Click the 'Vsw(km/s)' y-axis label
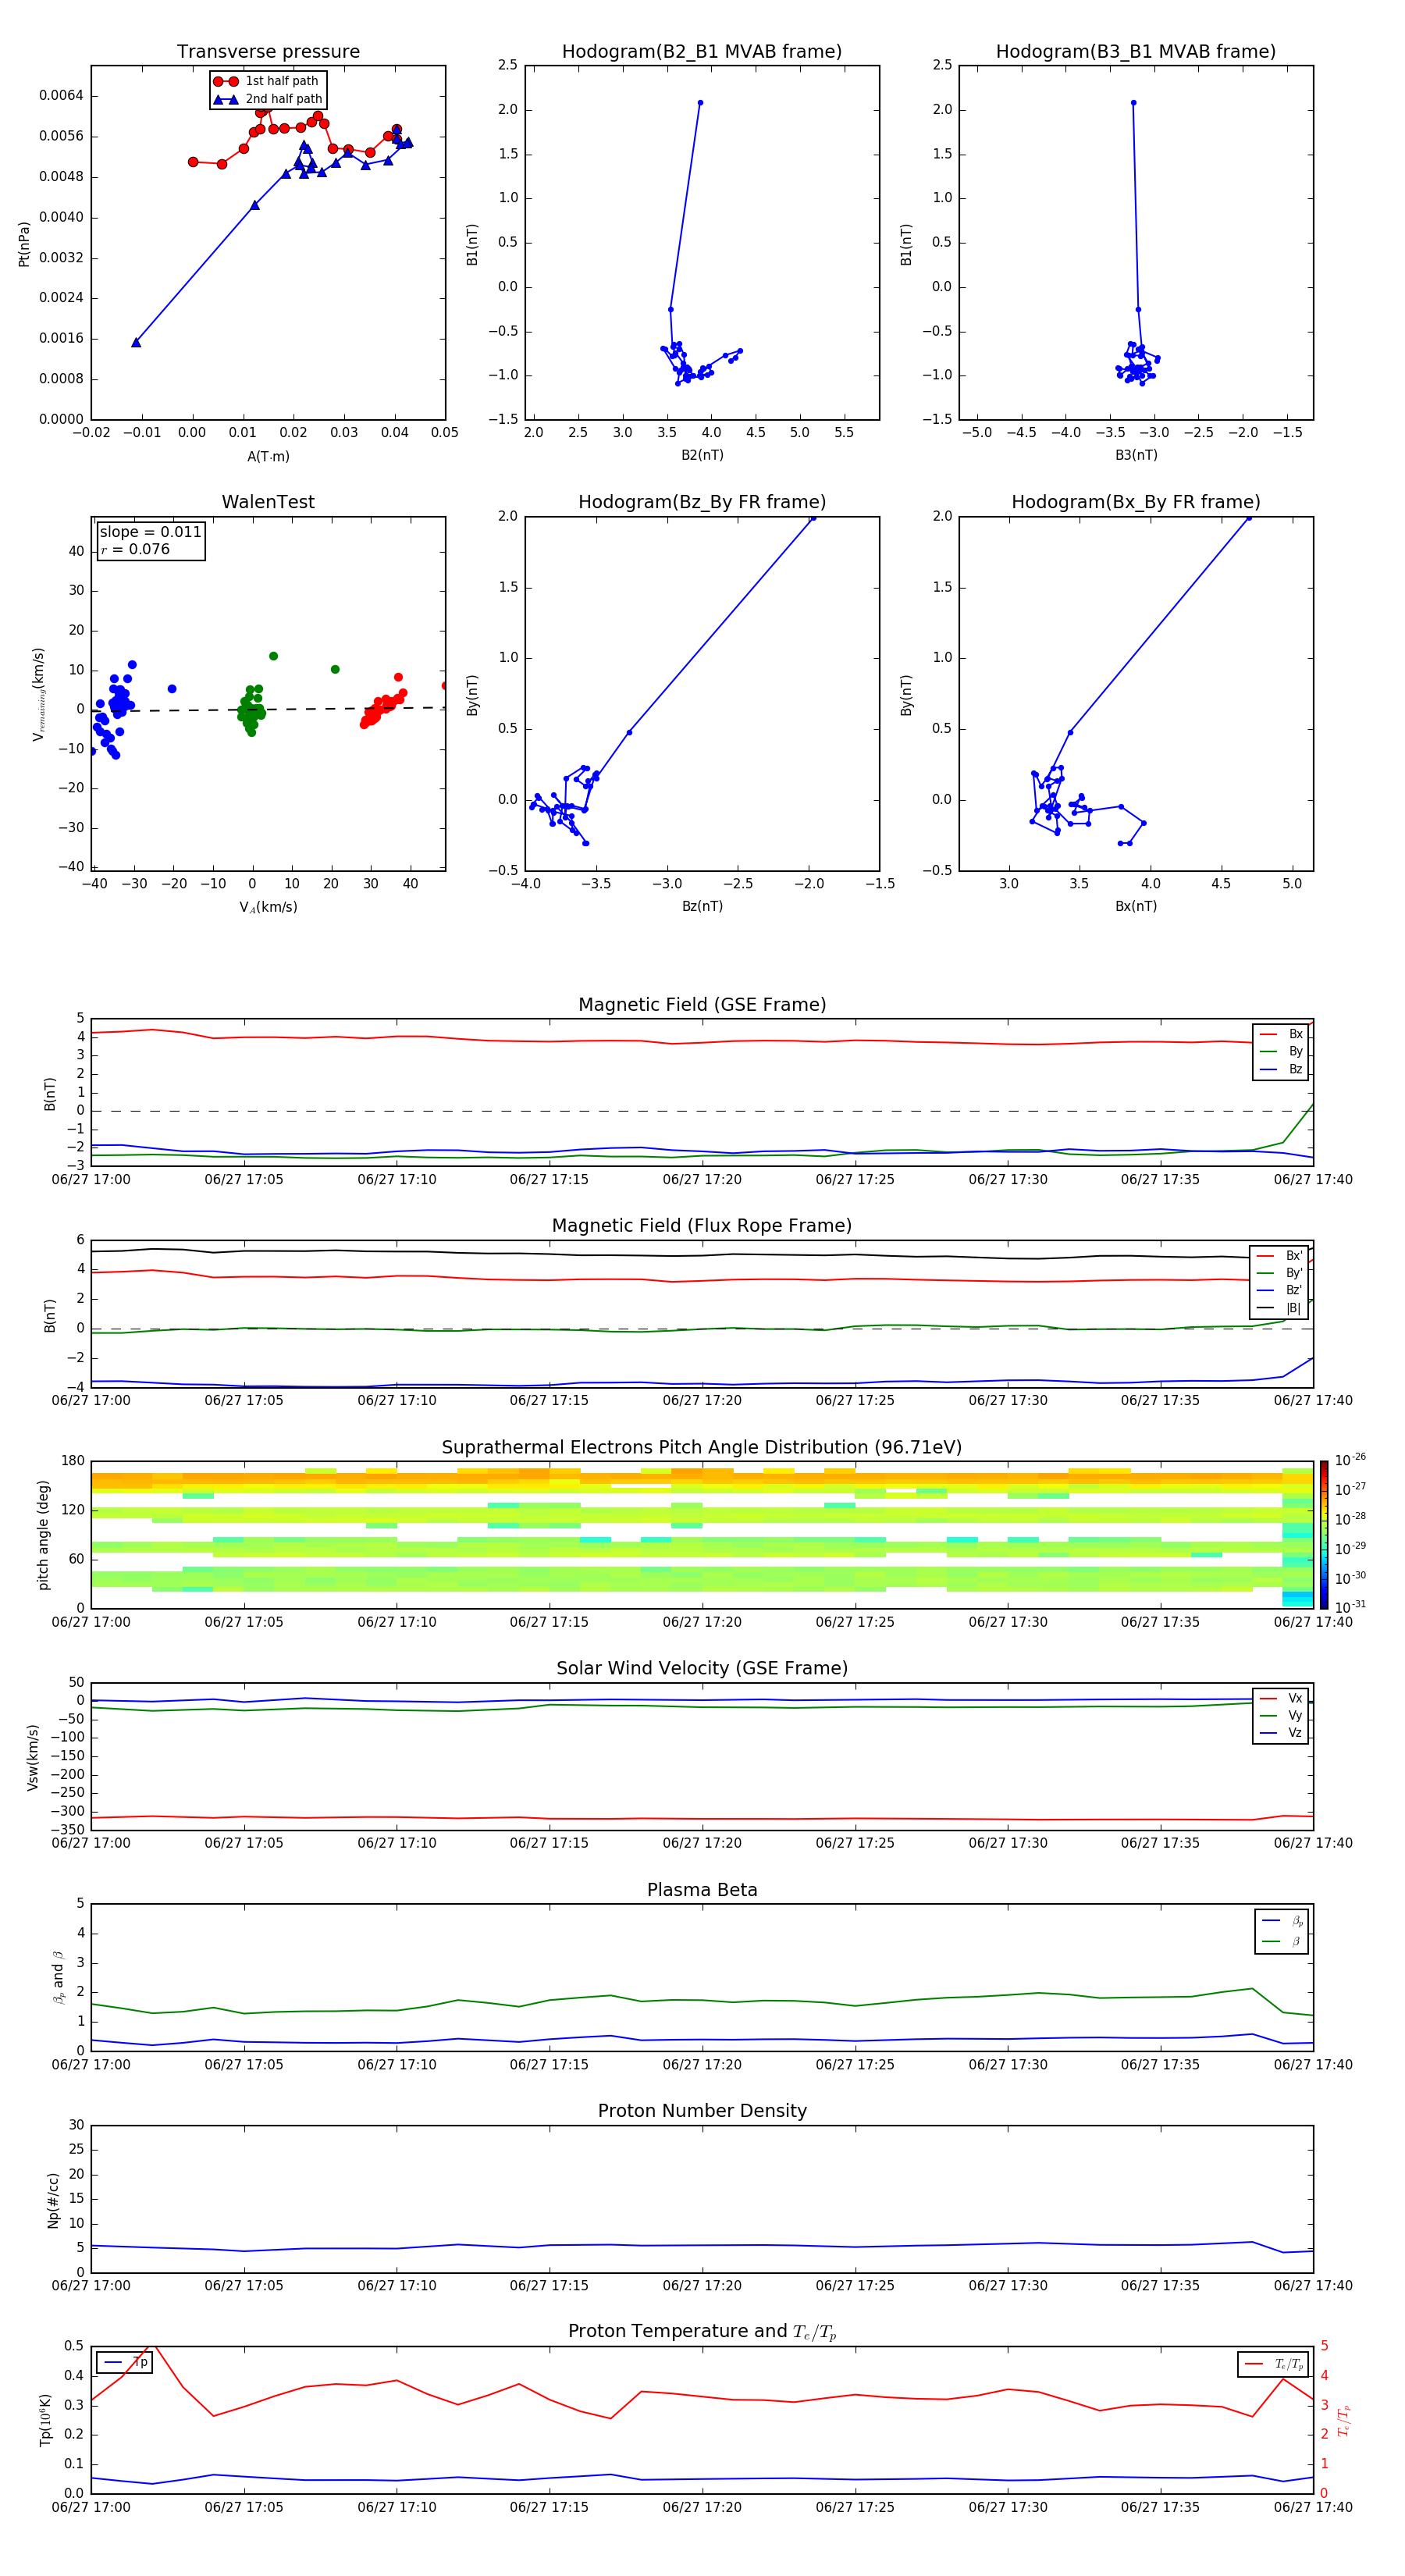The image size is (1405, 2576). 32,1757
